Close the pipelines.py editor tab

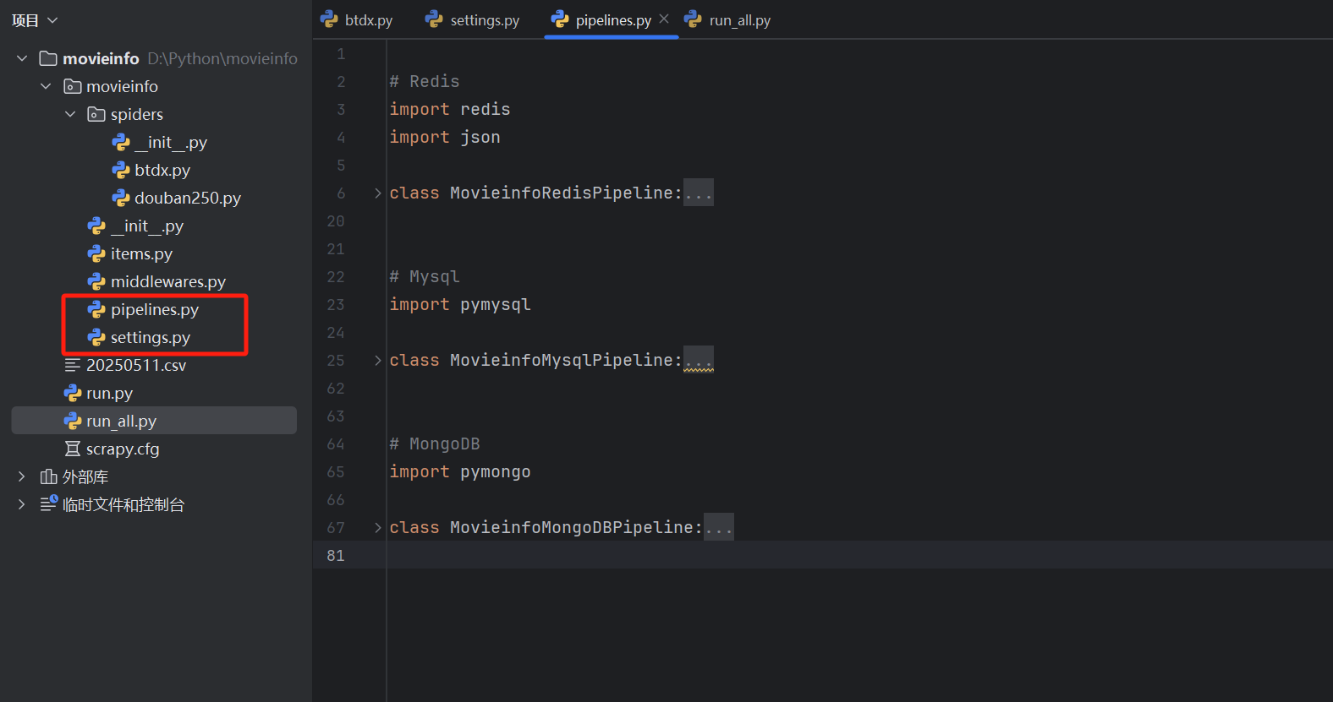[x=664, y=19]
